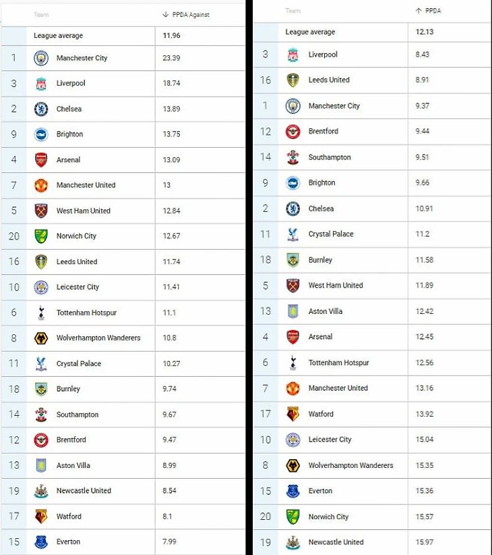Screen dimensions: 492x555
Task: Click Manchester City crest in left table
Action: 41,58
